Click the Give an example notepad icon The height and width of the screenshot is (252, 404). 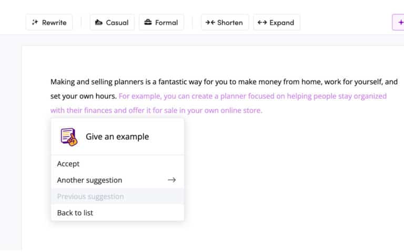pos(68,136)
